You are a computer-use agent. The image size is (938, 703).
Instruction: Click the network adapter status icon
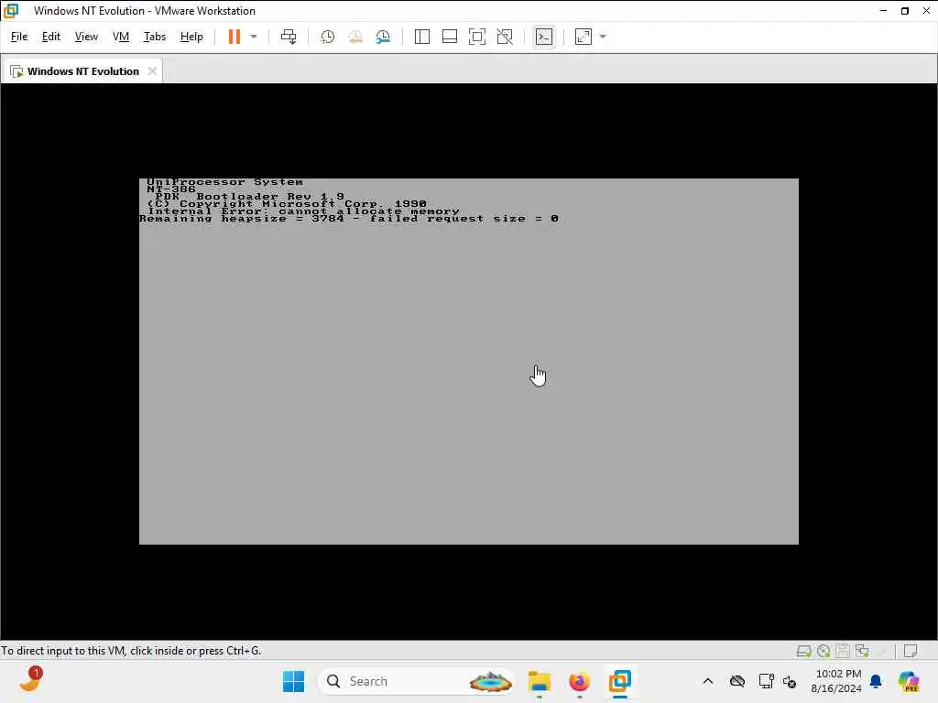pos(862,651)
